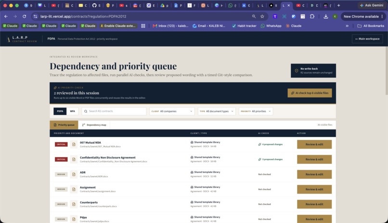The height and width of the screenshot is (223, 388).
Task: Open the Counterparts document icon
Action: tap(74, 204)
